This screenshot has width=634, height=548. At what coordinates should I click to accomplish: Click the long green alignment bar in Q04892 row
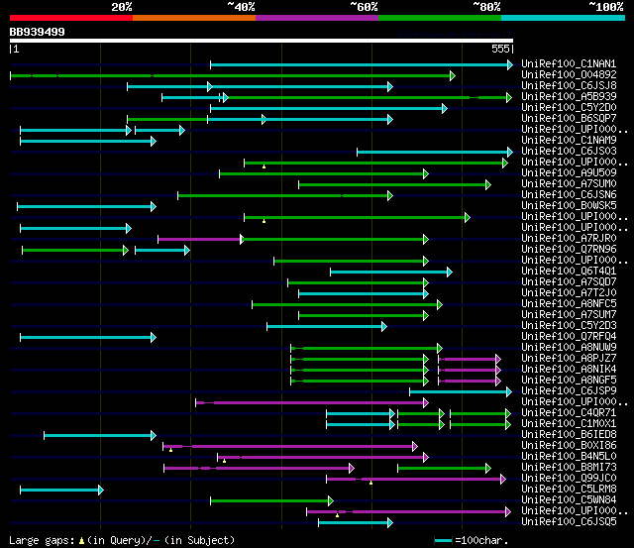[233, 75]
